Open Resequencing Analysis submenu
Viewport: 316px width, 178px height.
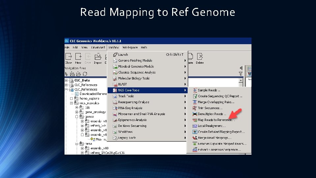click(147, 102)
